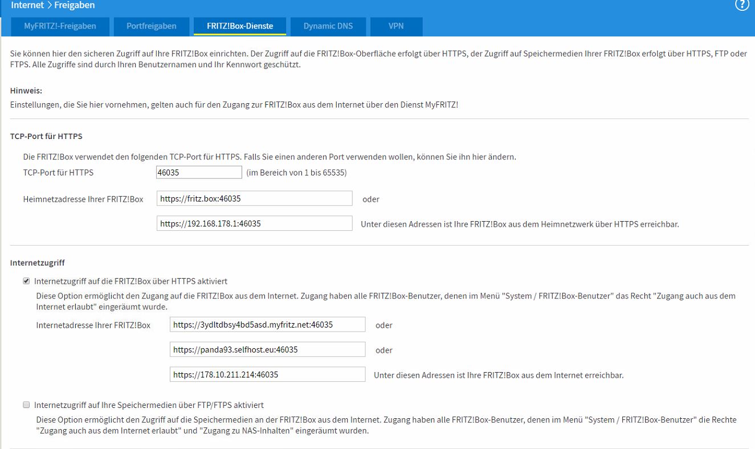
Task: Go to the Dynamic DNS tab
Action: pyautogui.click(x=328, y=26)
